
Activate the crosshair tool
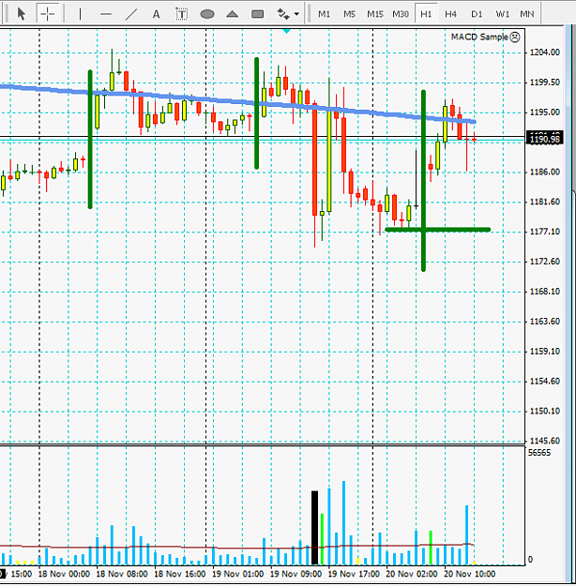coord(47,14)
